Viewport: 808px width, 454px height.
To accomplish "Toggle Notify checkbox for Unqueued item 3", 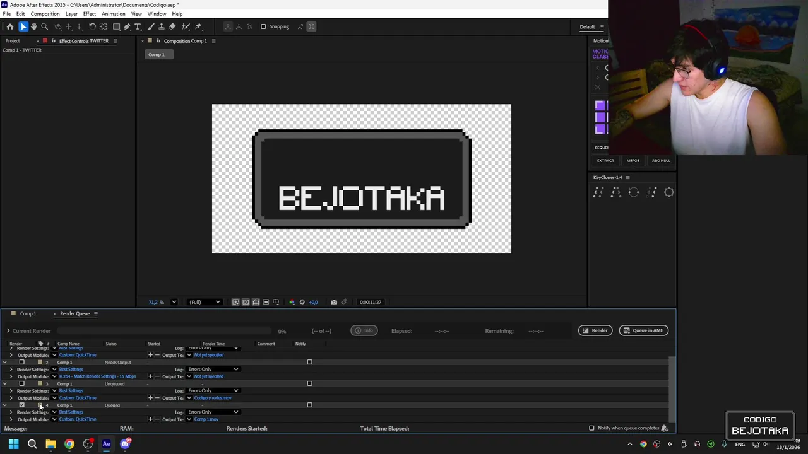I will click(309, 383).
